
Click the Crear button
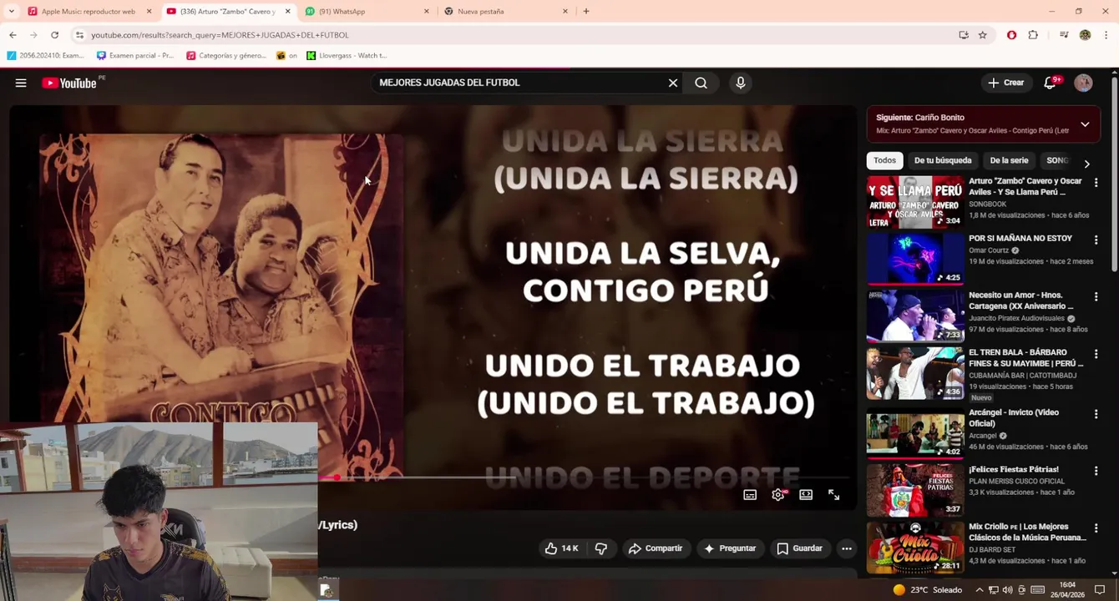pos(1005,83)
